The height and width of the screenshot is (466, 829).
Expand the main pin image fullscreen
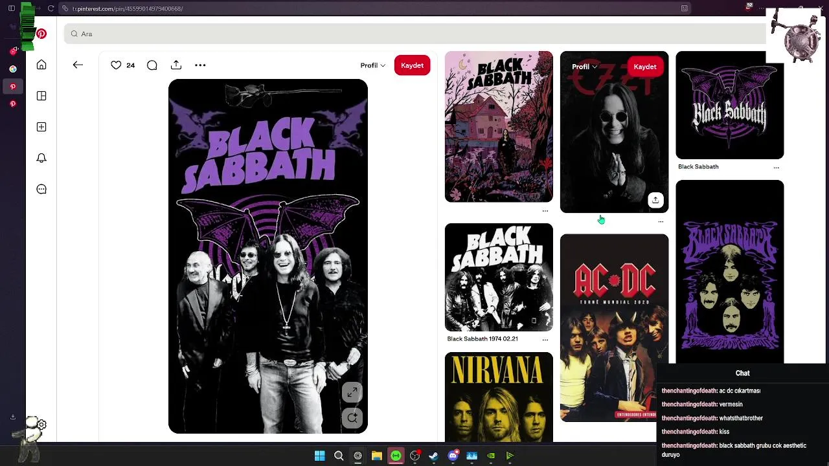(x=352, y=392)
